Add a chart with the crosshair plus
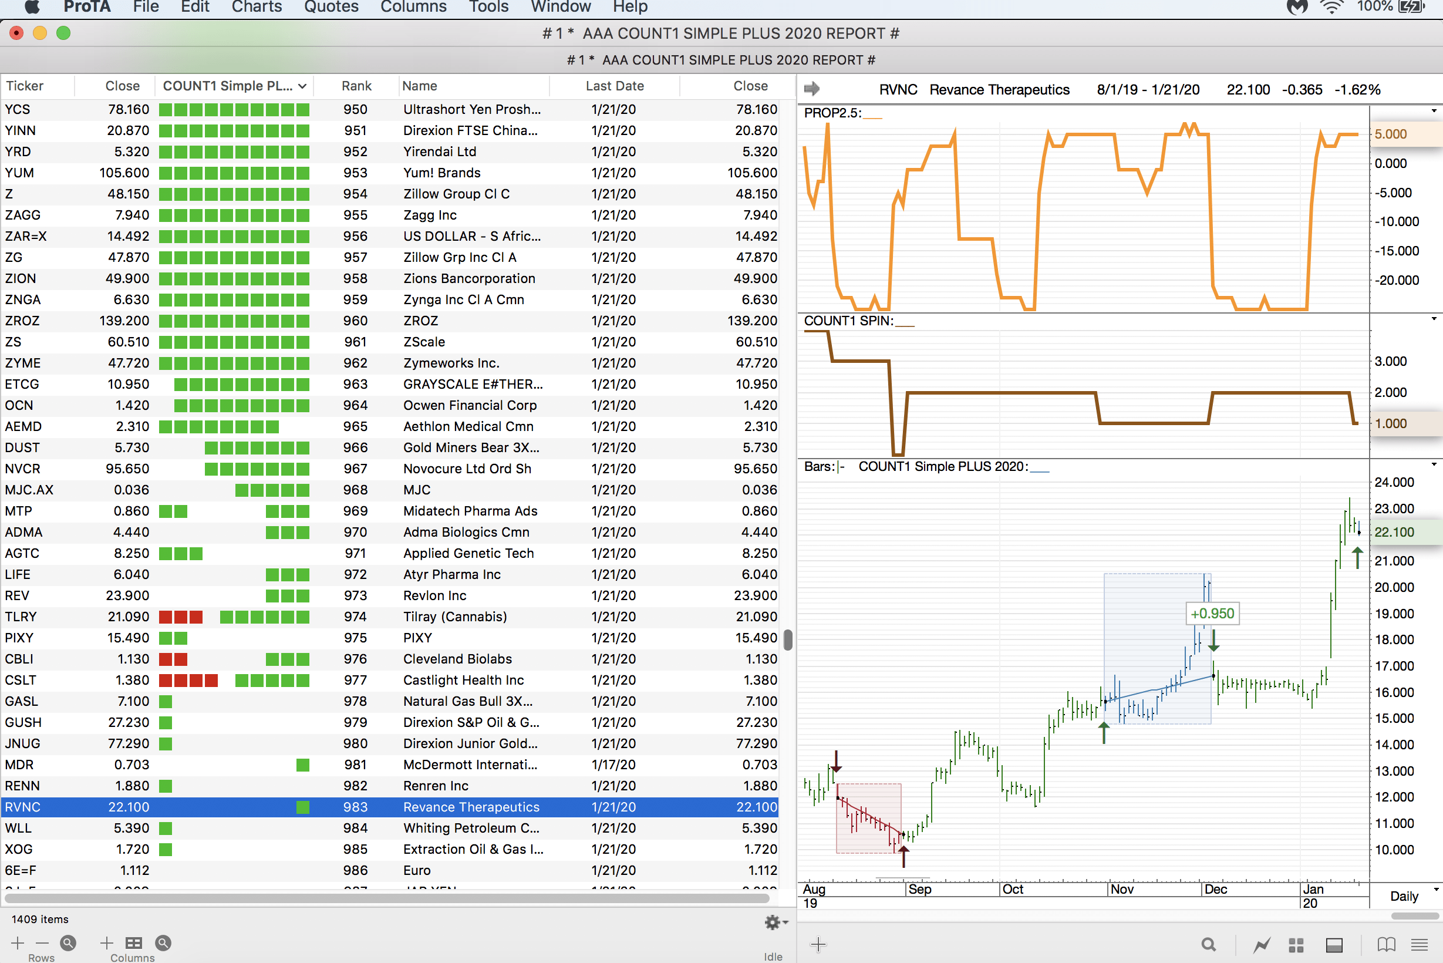Screen dimensions: 1443x963 (x=818, y=945)
